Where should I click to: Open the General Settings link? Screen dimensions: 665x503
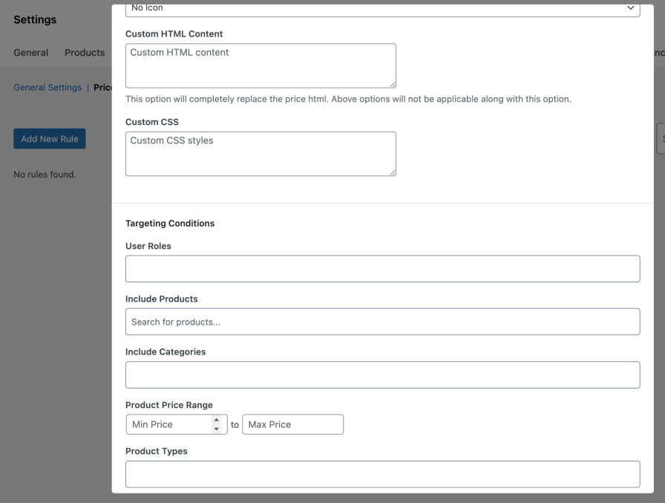click(x=47, y=87)
